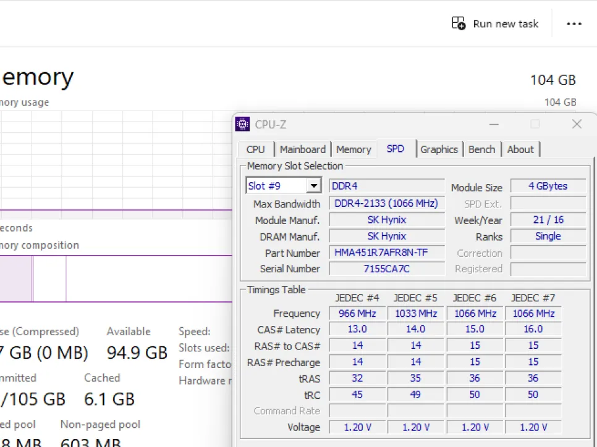The width and height of the screenshot is (597, 447).
Task: Select the Serial Number field 7155CA7C
Action: click(386, 269)
